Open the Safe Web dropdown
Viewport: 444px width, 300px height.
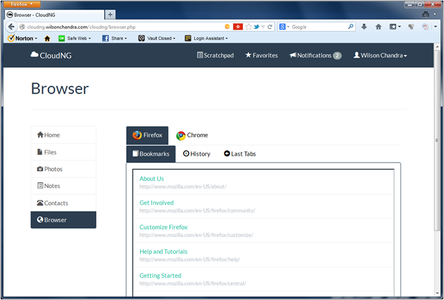tap(75, 38)
